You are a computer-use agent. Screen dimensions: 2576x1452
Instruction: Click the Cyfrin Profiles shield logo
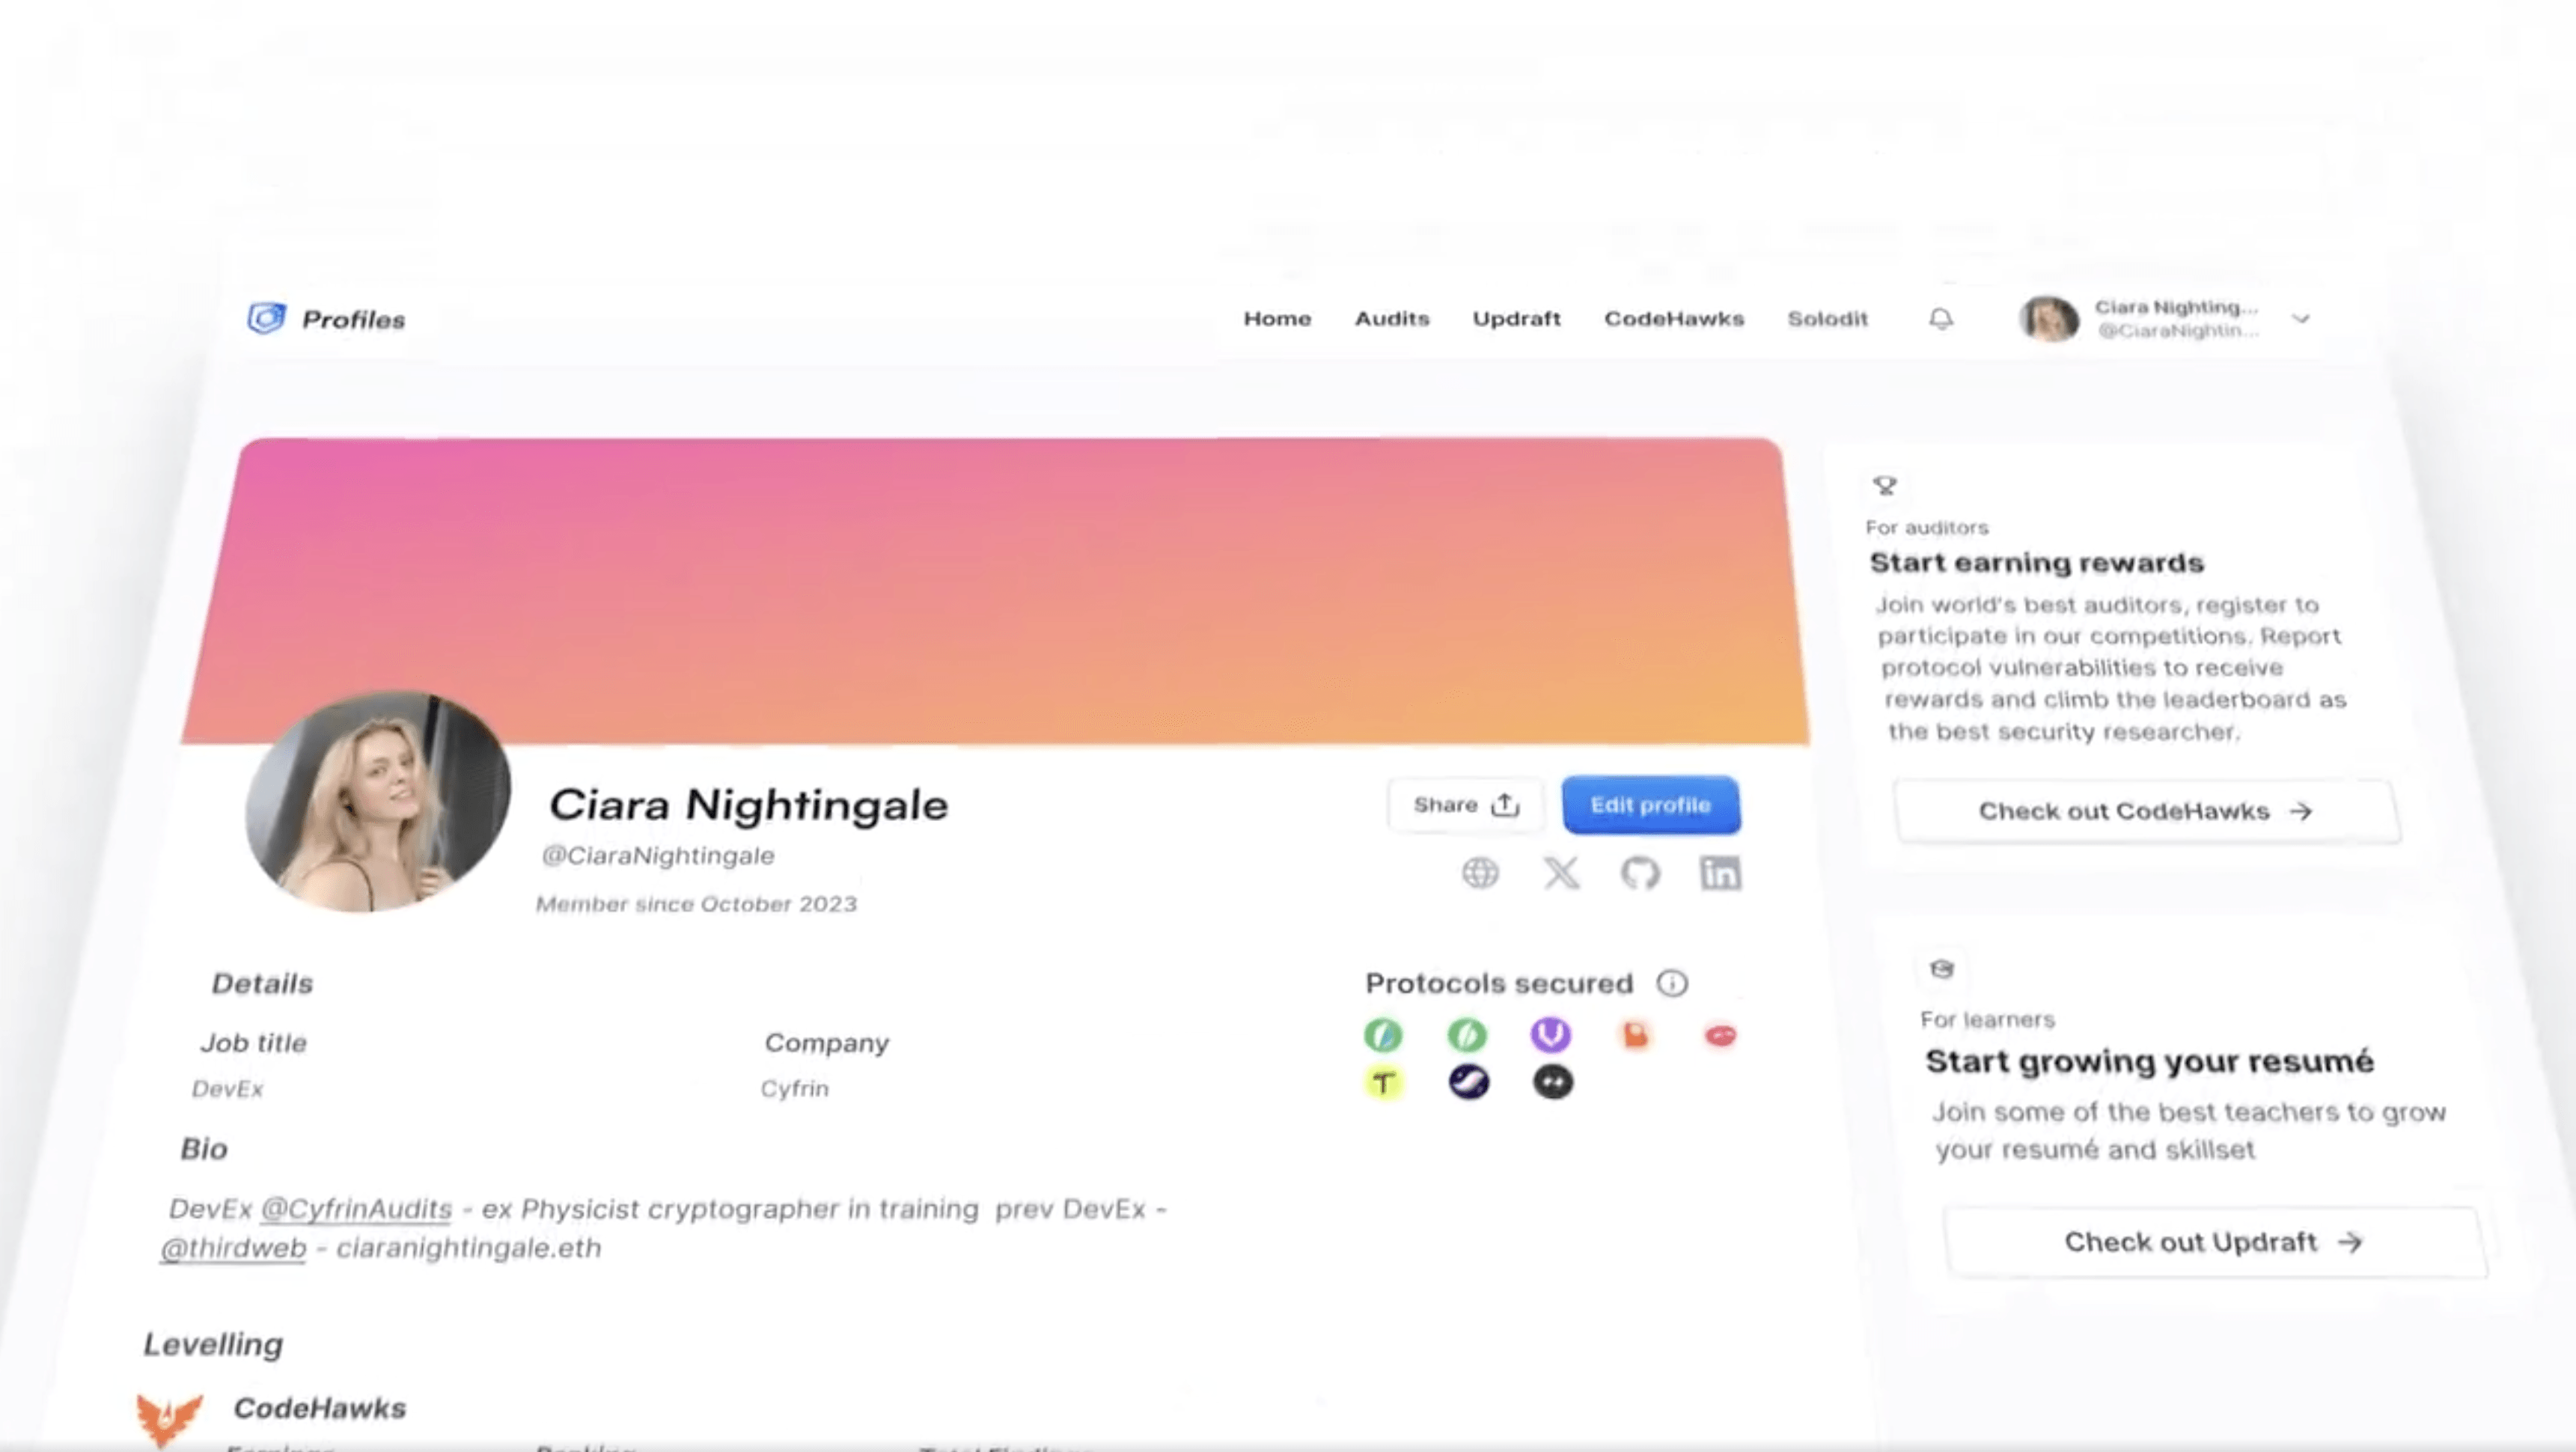[x=266, y=318]
